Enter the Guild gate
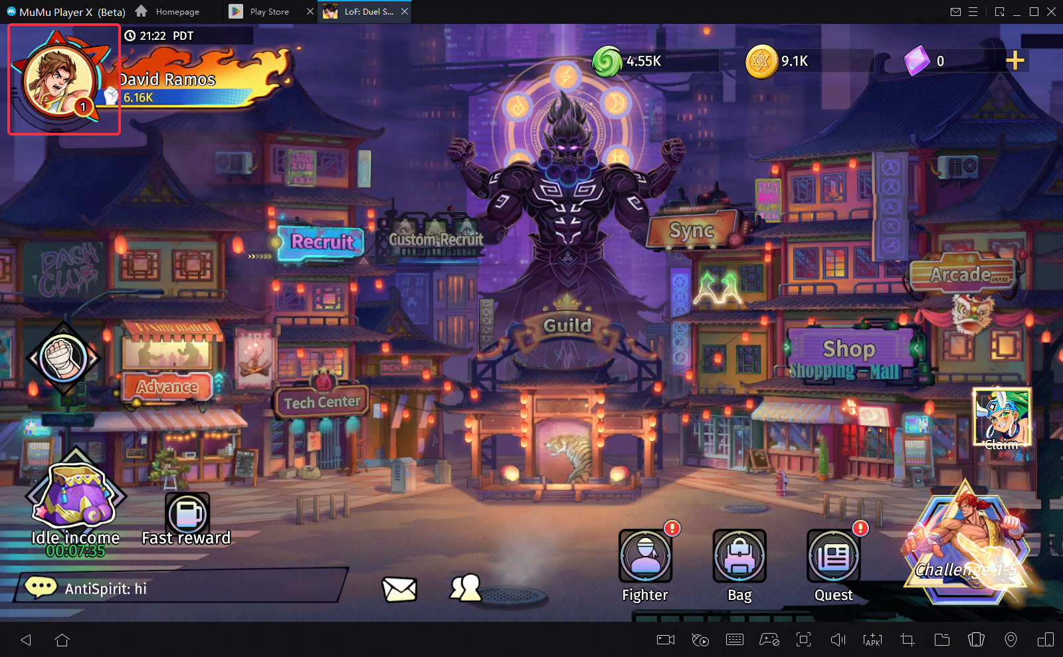Screen dimensions: 1063x657 pyautogui.click(x=567, y=325)
